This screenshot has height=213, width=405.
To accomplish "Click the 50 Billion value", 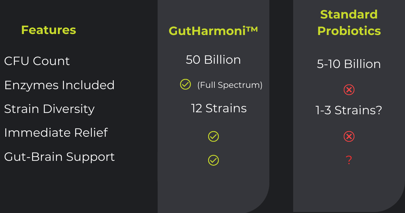I will (x=213, y=60).
